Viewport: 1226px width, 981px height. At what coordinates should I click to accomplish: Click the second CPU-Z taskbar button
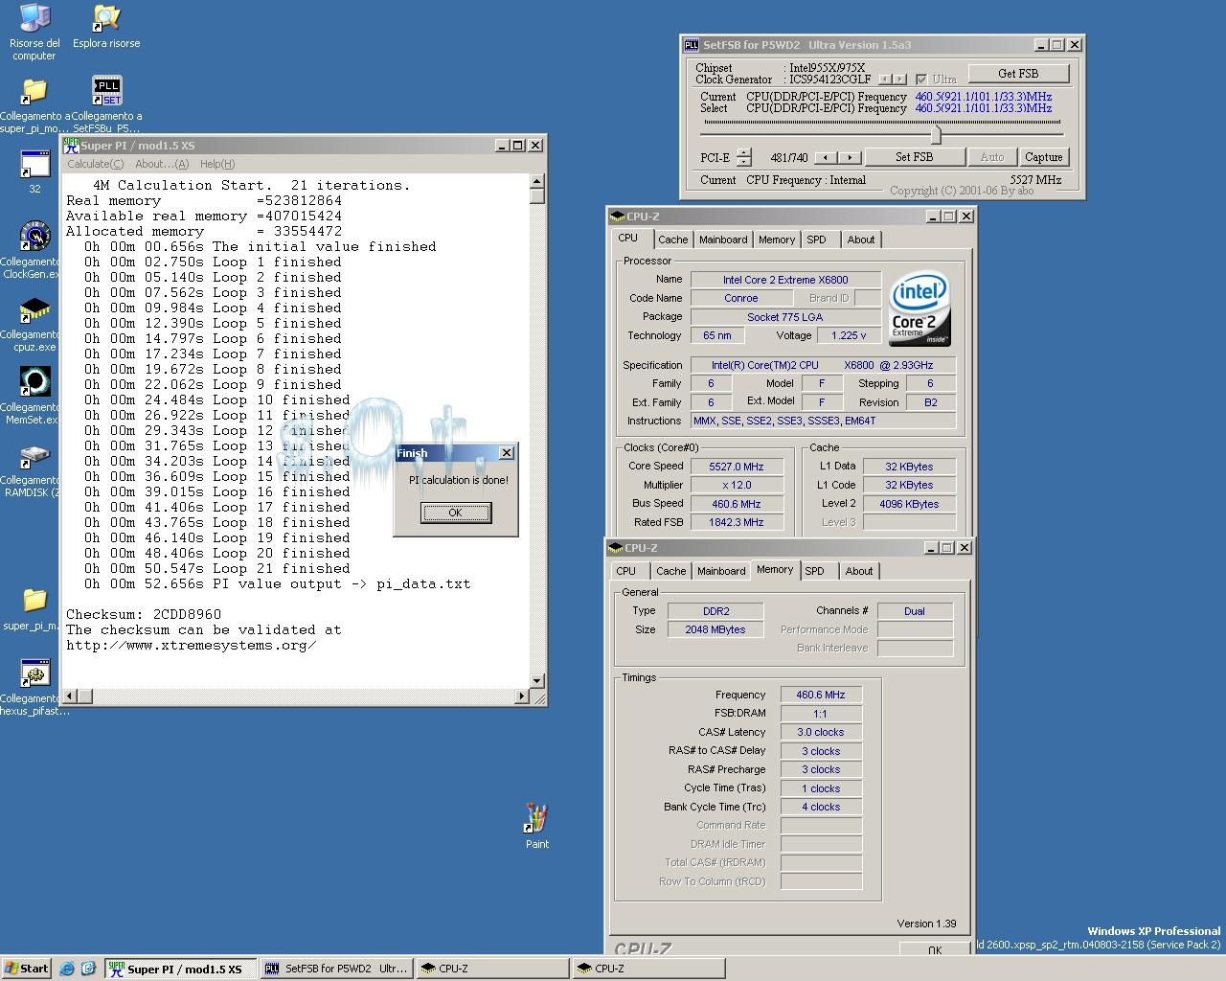tap(648, 969)
